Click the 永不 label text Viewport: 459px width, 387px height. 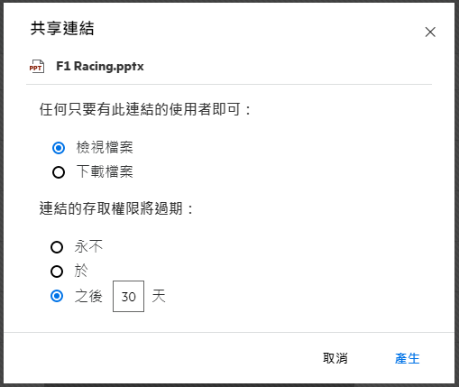pyautogui.click(x=88, y=247)
